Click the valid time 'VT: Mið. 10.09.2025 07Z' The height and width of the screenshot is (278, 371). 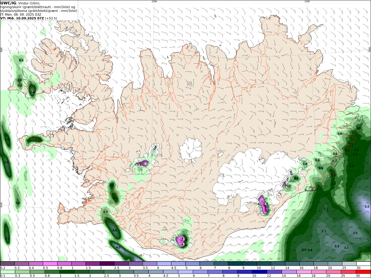22,18
